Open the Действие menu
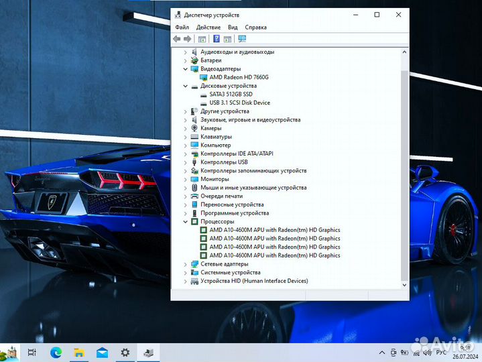Screen dimensions: 482x362 pos(208,27)
